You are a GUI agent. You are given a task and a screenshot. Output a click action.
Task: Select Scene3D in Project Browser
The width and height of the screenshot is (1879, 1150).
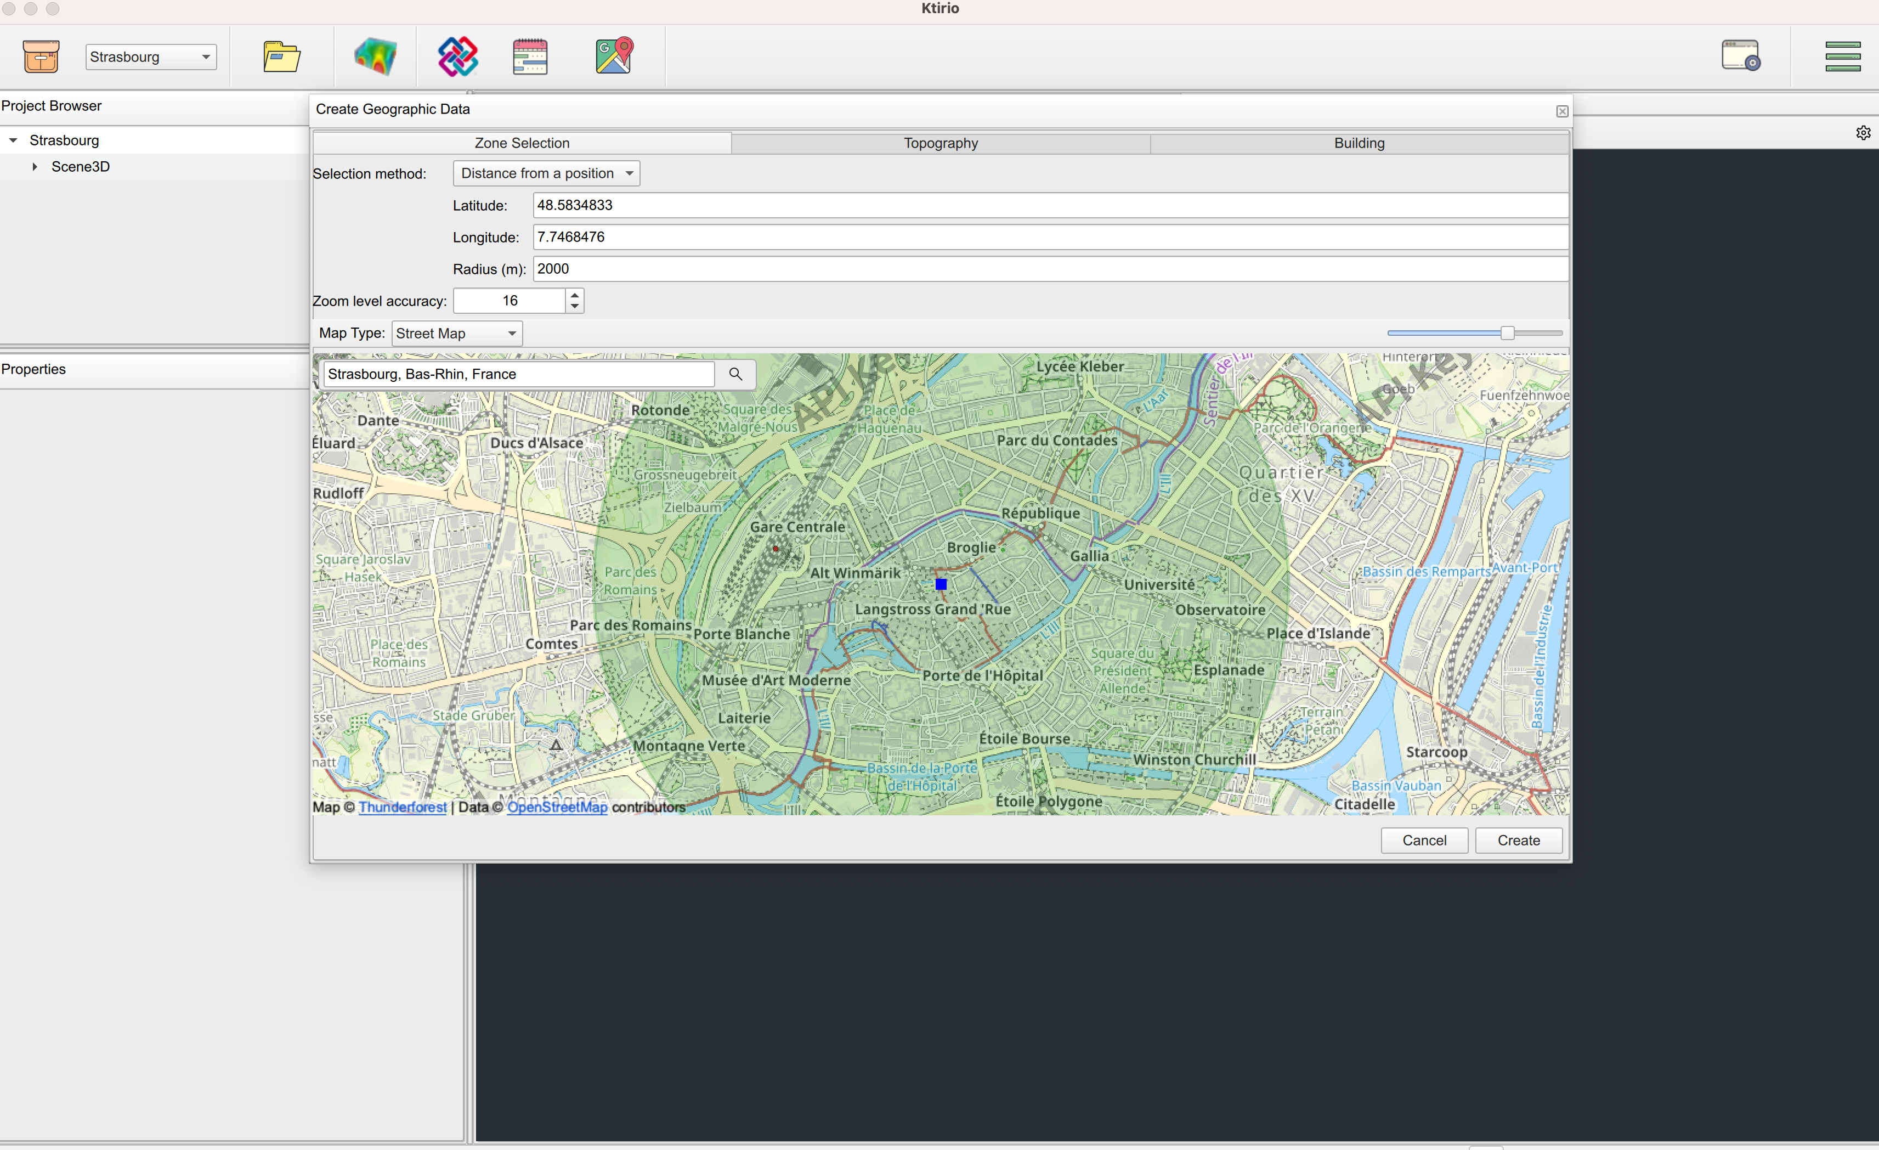click(81, 166)
